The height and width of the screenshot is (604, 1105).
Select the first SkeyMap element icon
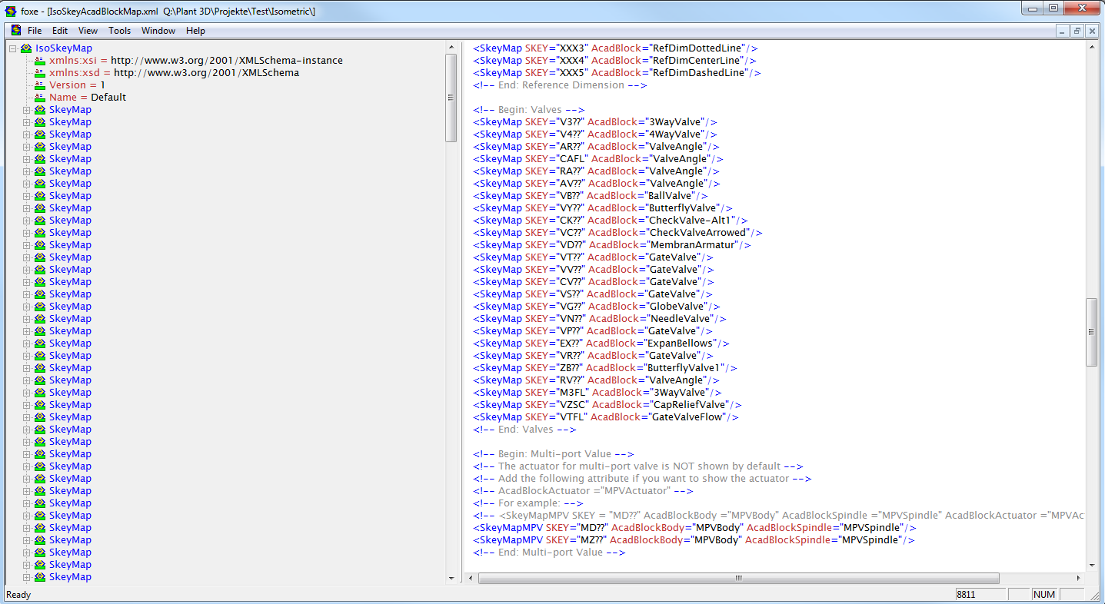tap(39, 109)
